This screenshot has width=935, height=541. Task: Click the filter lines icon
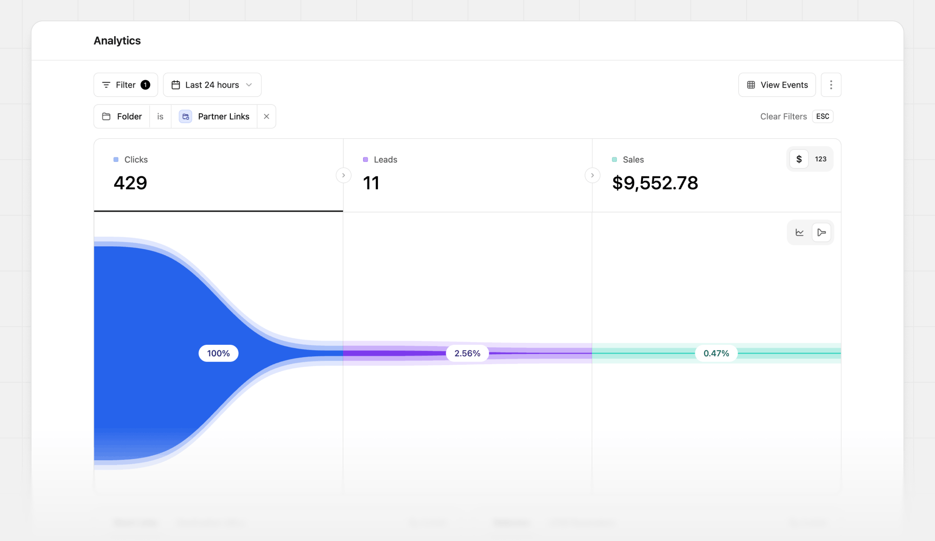(106, 85)
